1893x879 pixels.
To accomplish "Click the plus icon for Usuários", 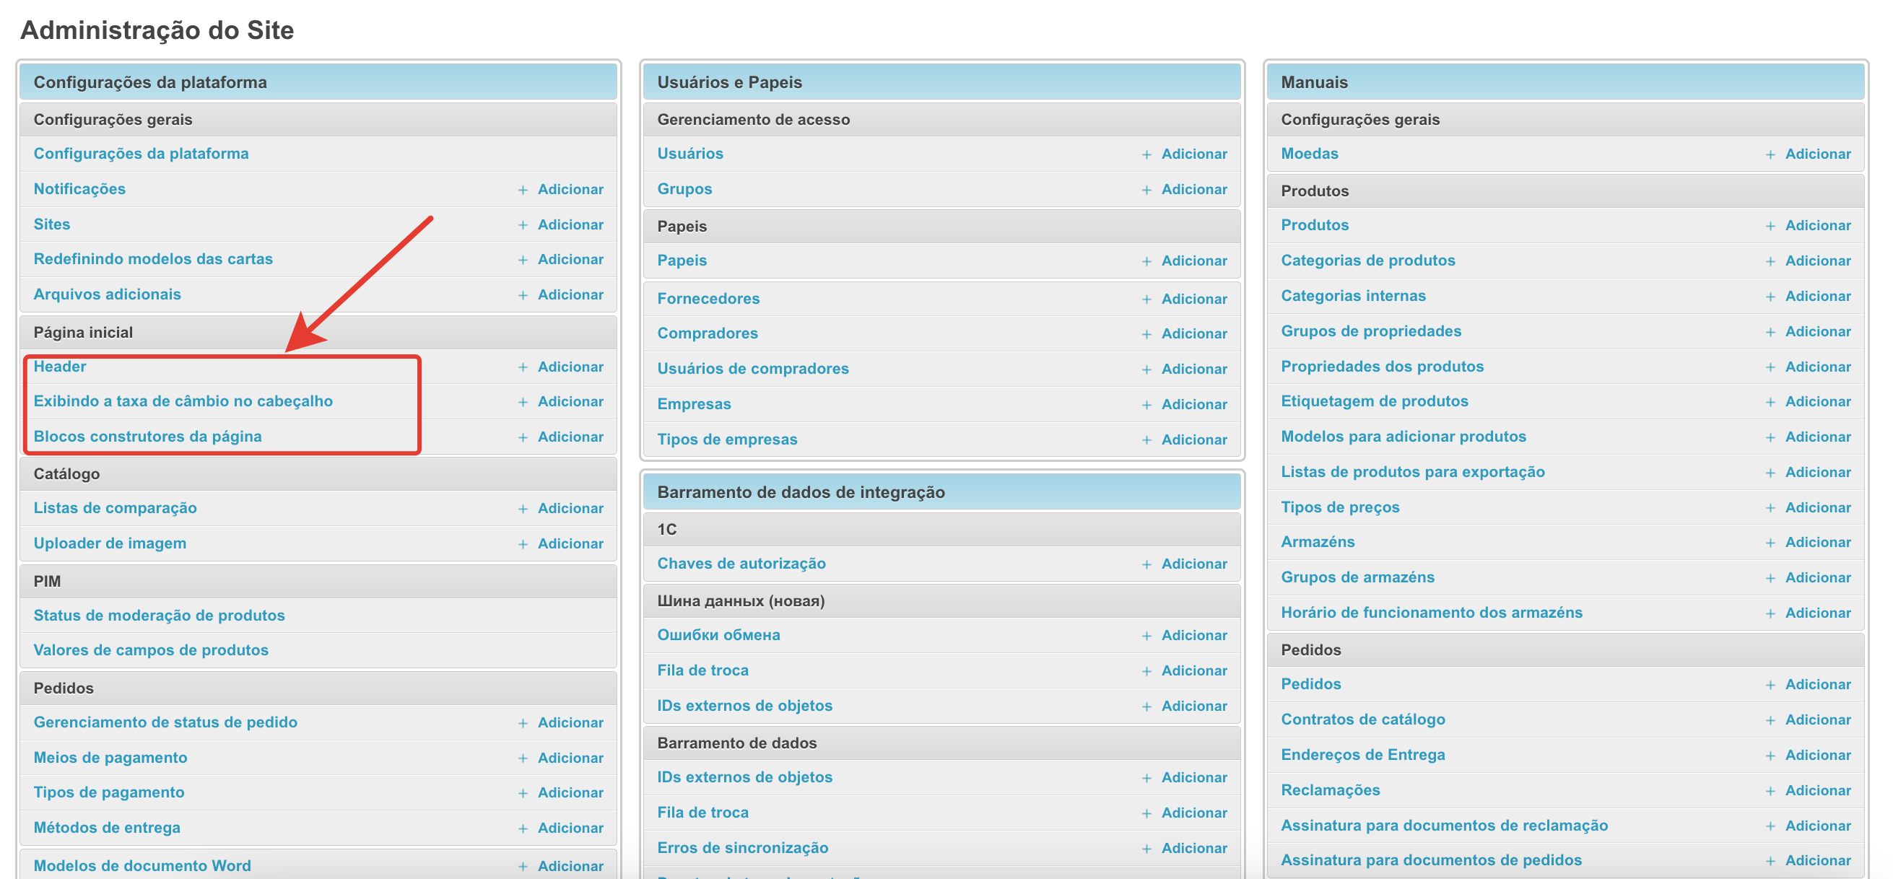I will [x=1146, y=154].
